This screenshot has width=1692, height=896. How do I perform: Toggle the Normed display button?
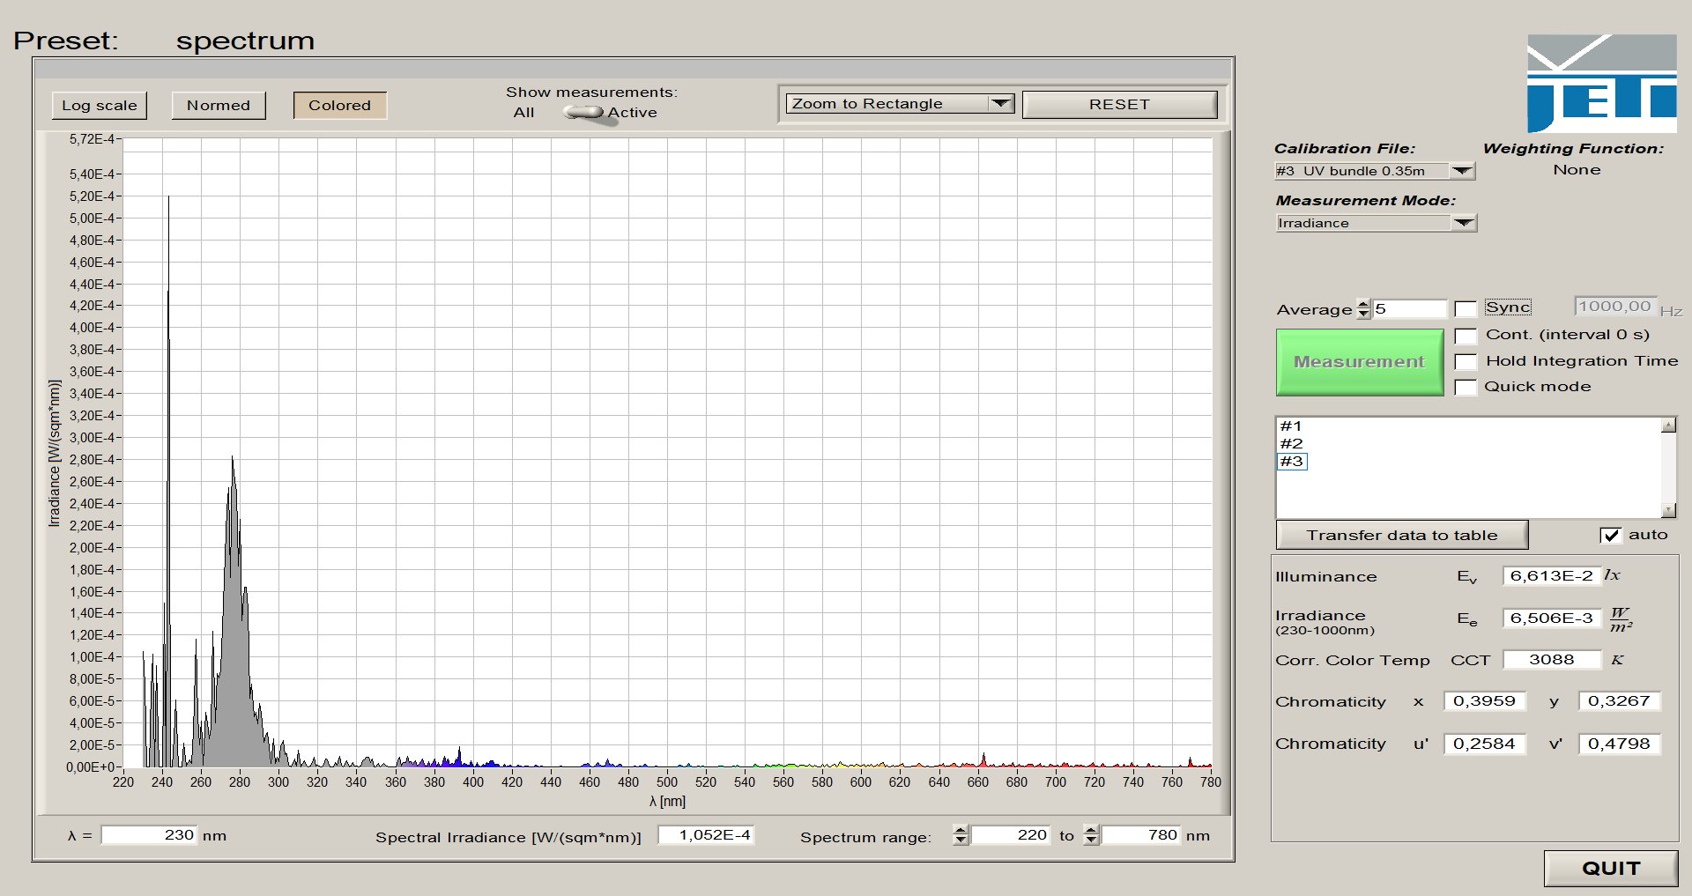(219, 106)
